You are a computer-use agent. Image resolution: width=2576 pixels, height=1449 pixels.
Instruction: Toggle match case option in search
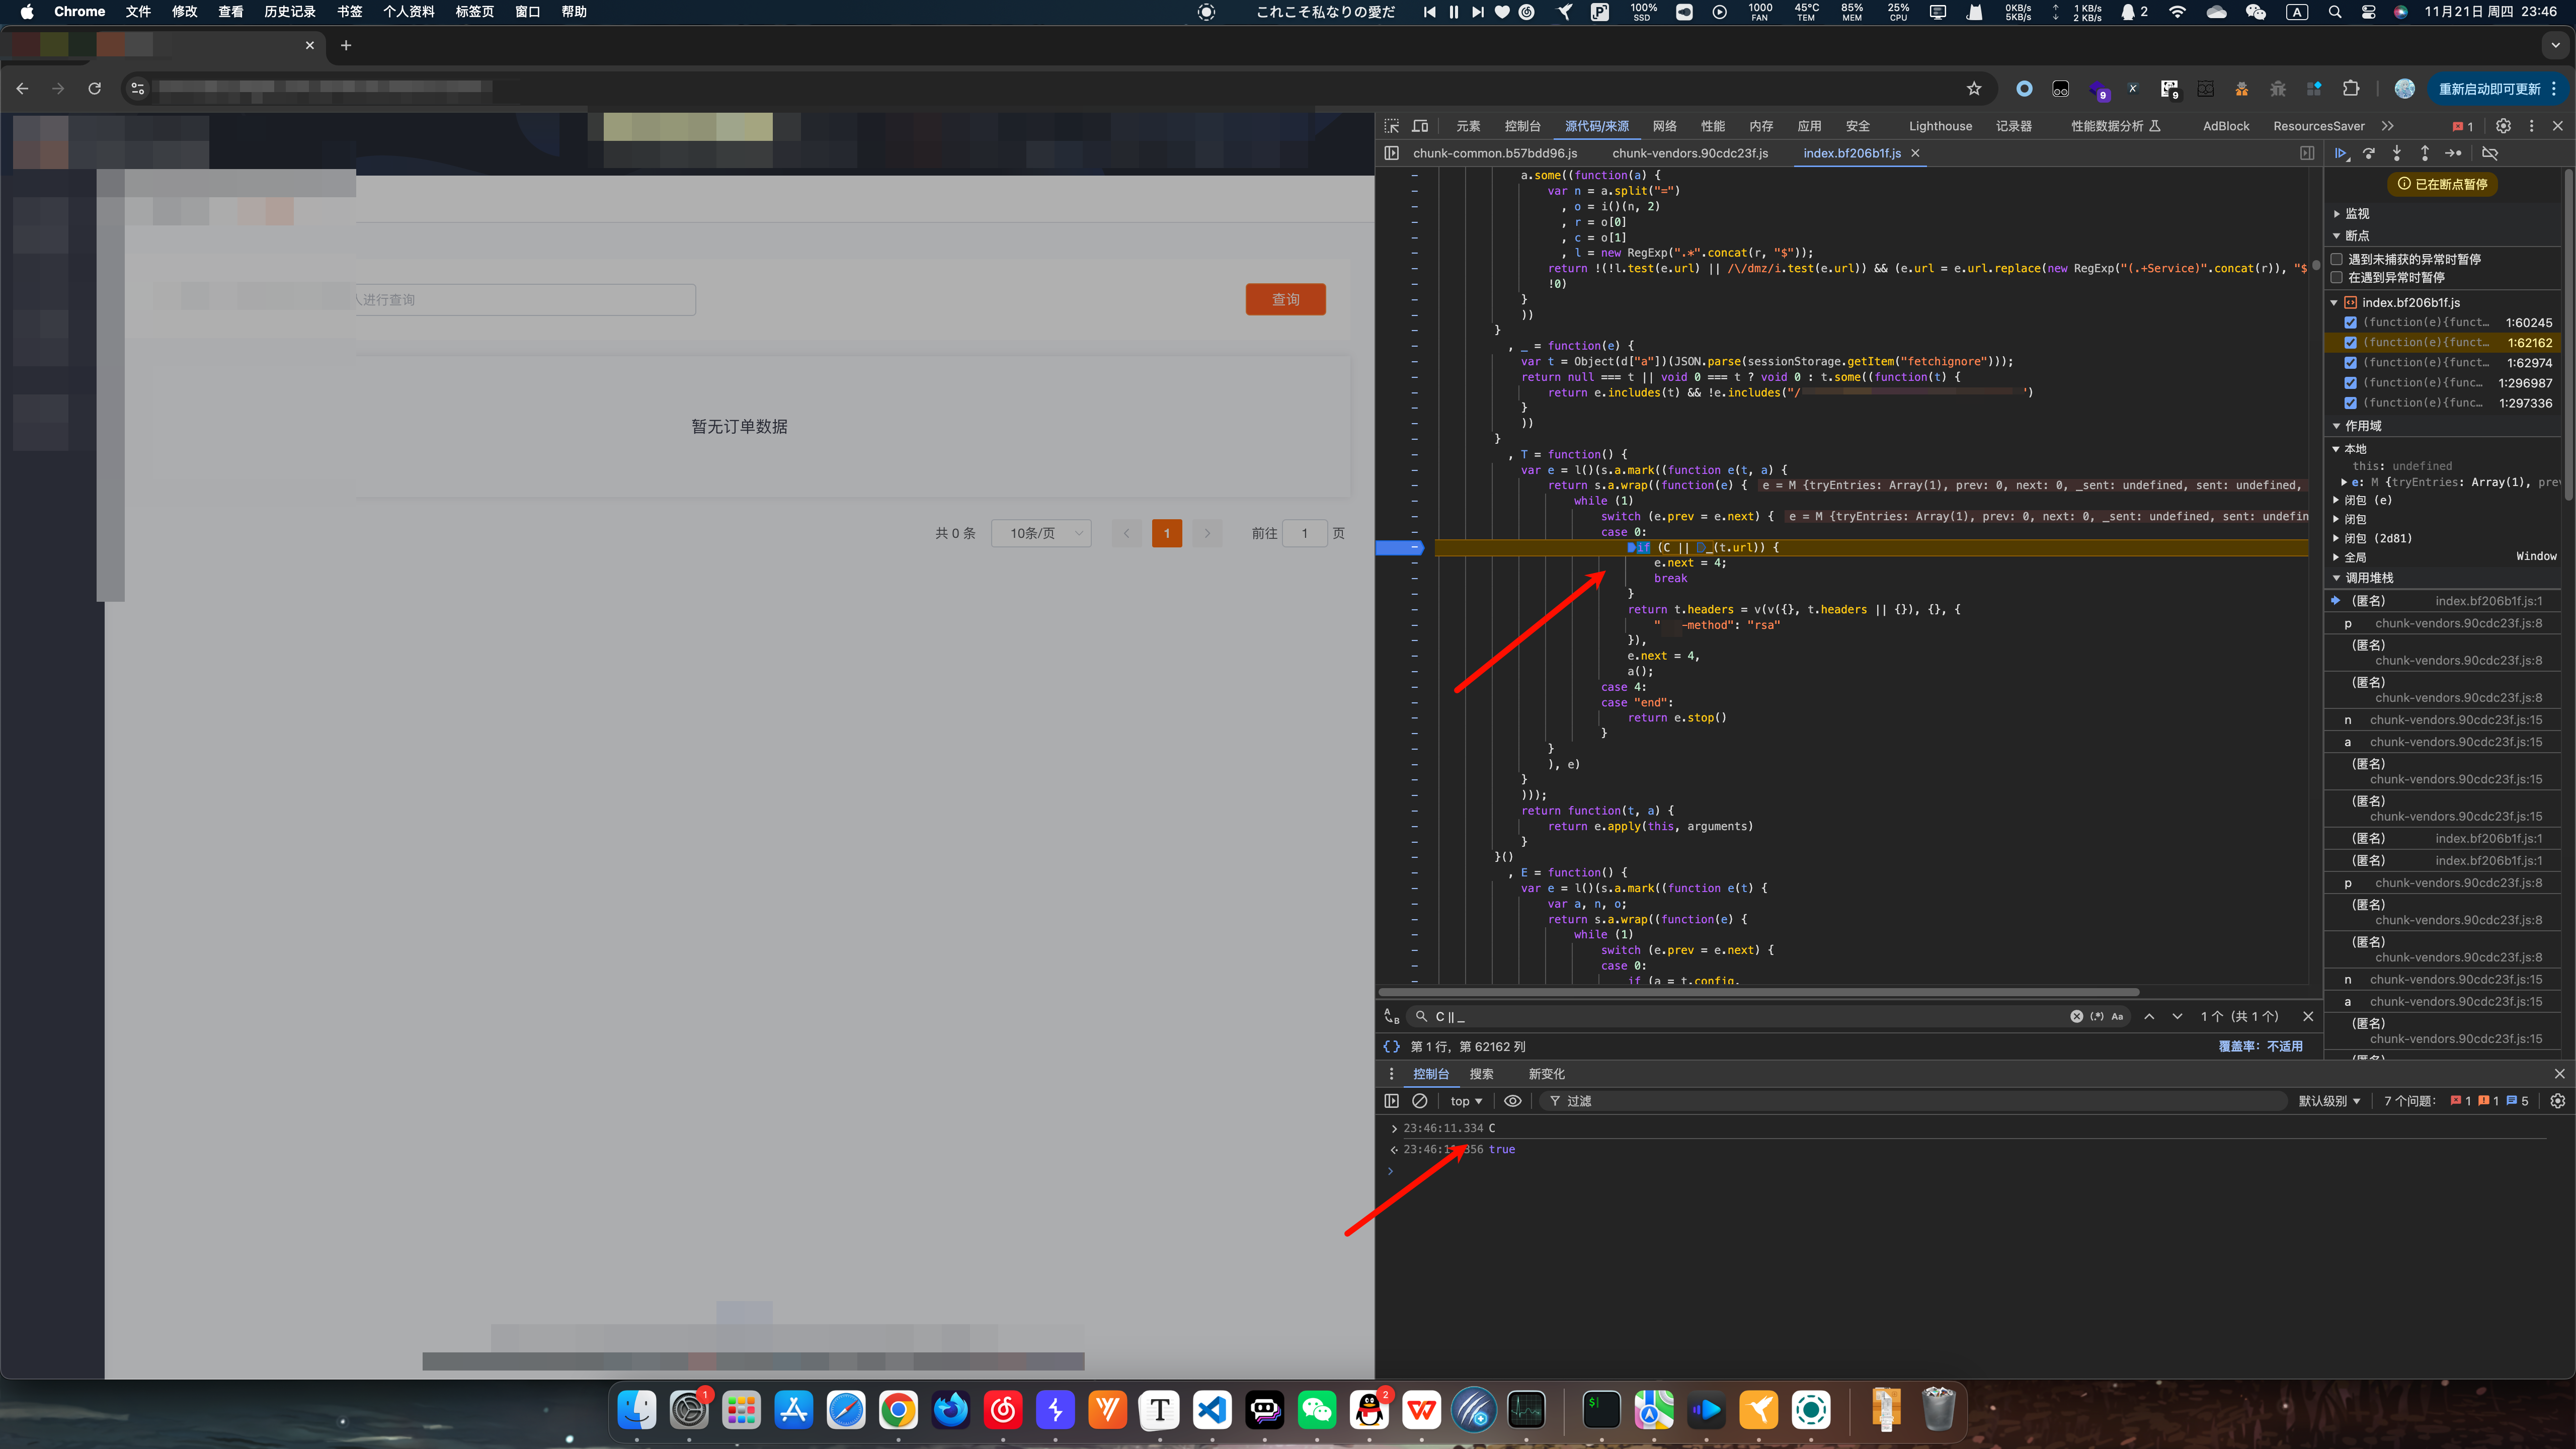pos(2117,1016)
